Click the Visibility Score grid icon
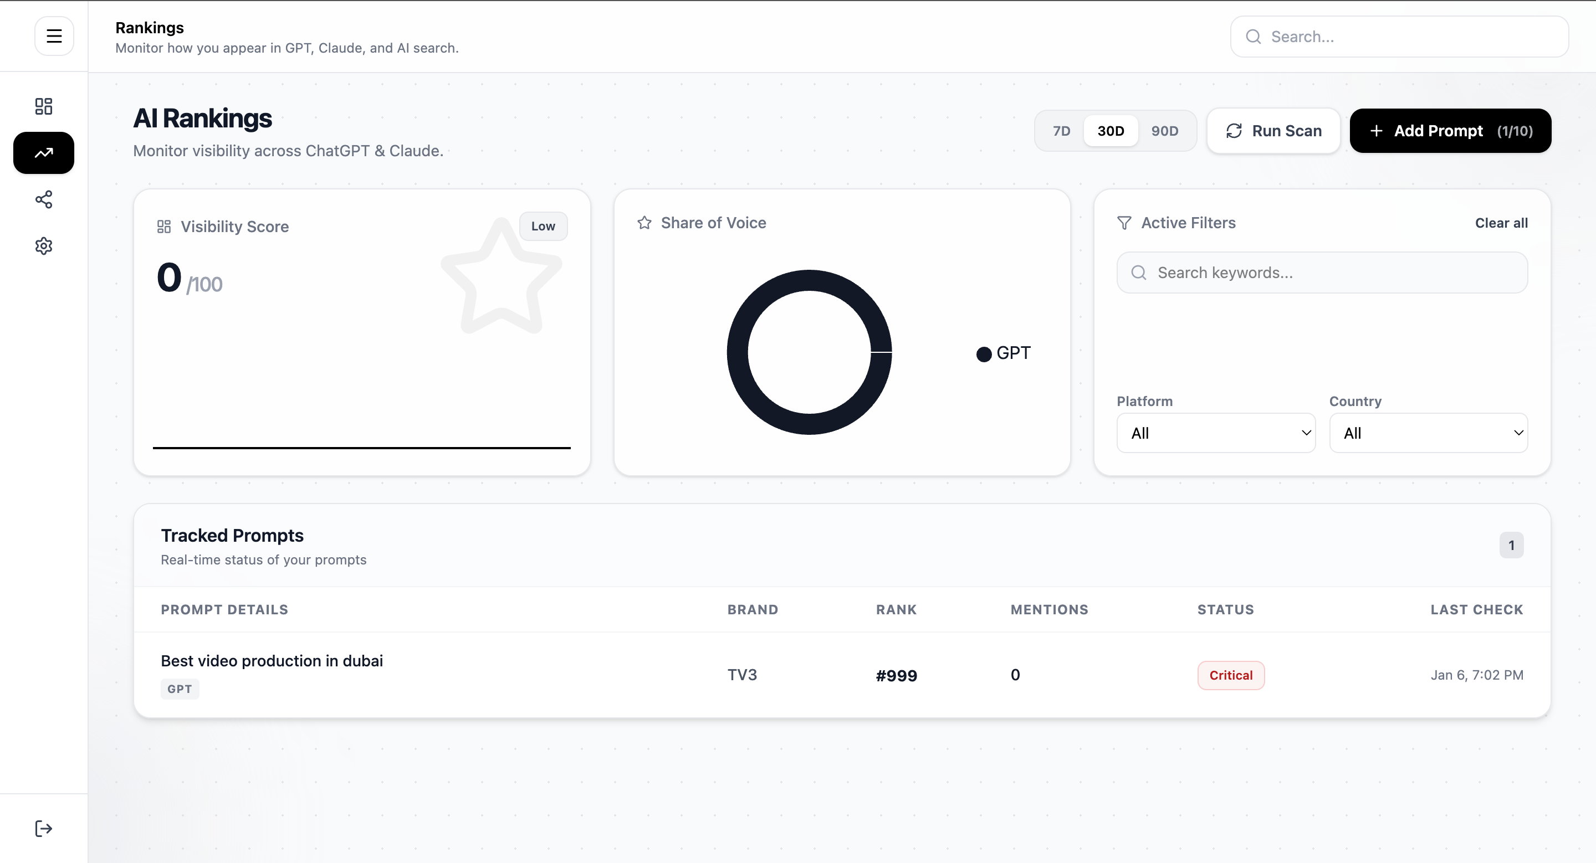This screenshot has width=1596, height=863. click(163, 227)
